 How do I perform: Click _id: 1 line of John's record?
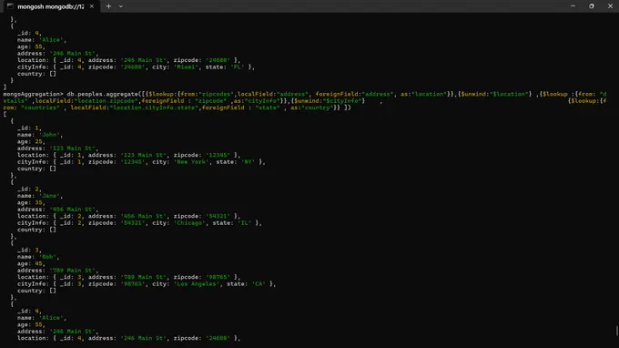tap(29, 128)
